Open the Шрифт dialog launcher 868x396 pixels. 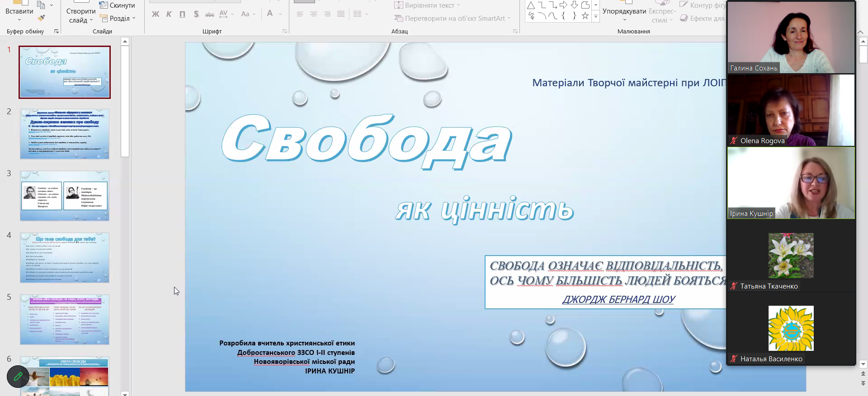point(285,31)
